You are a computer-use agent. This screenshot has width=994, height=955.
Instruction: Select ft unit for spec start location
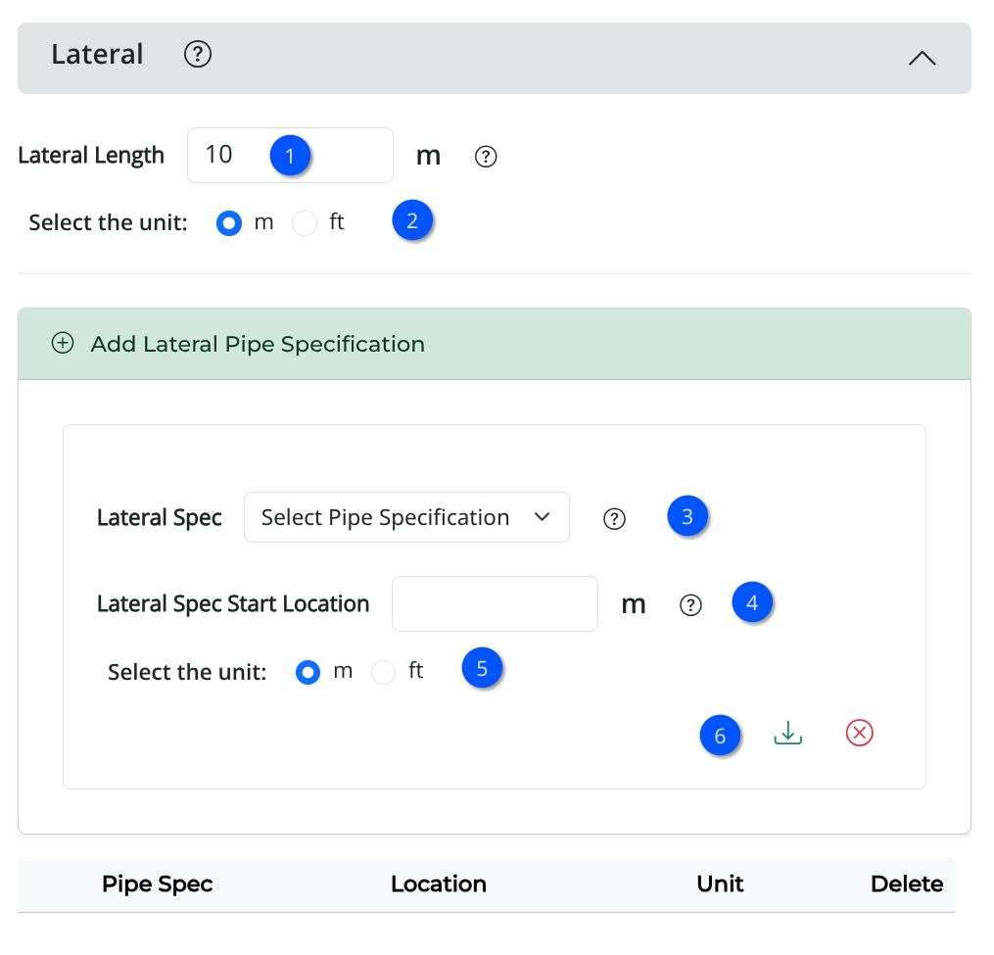point(384,672)
